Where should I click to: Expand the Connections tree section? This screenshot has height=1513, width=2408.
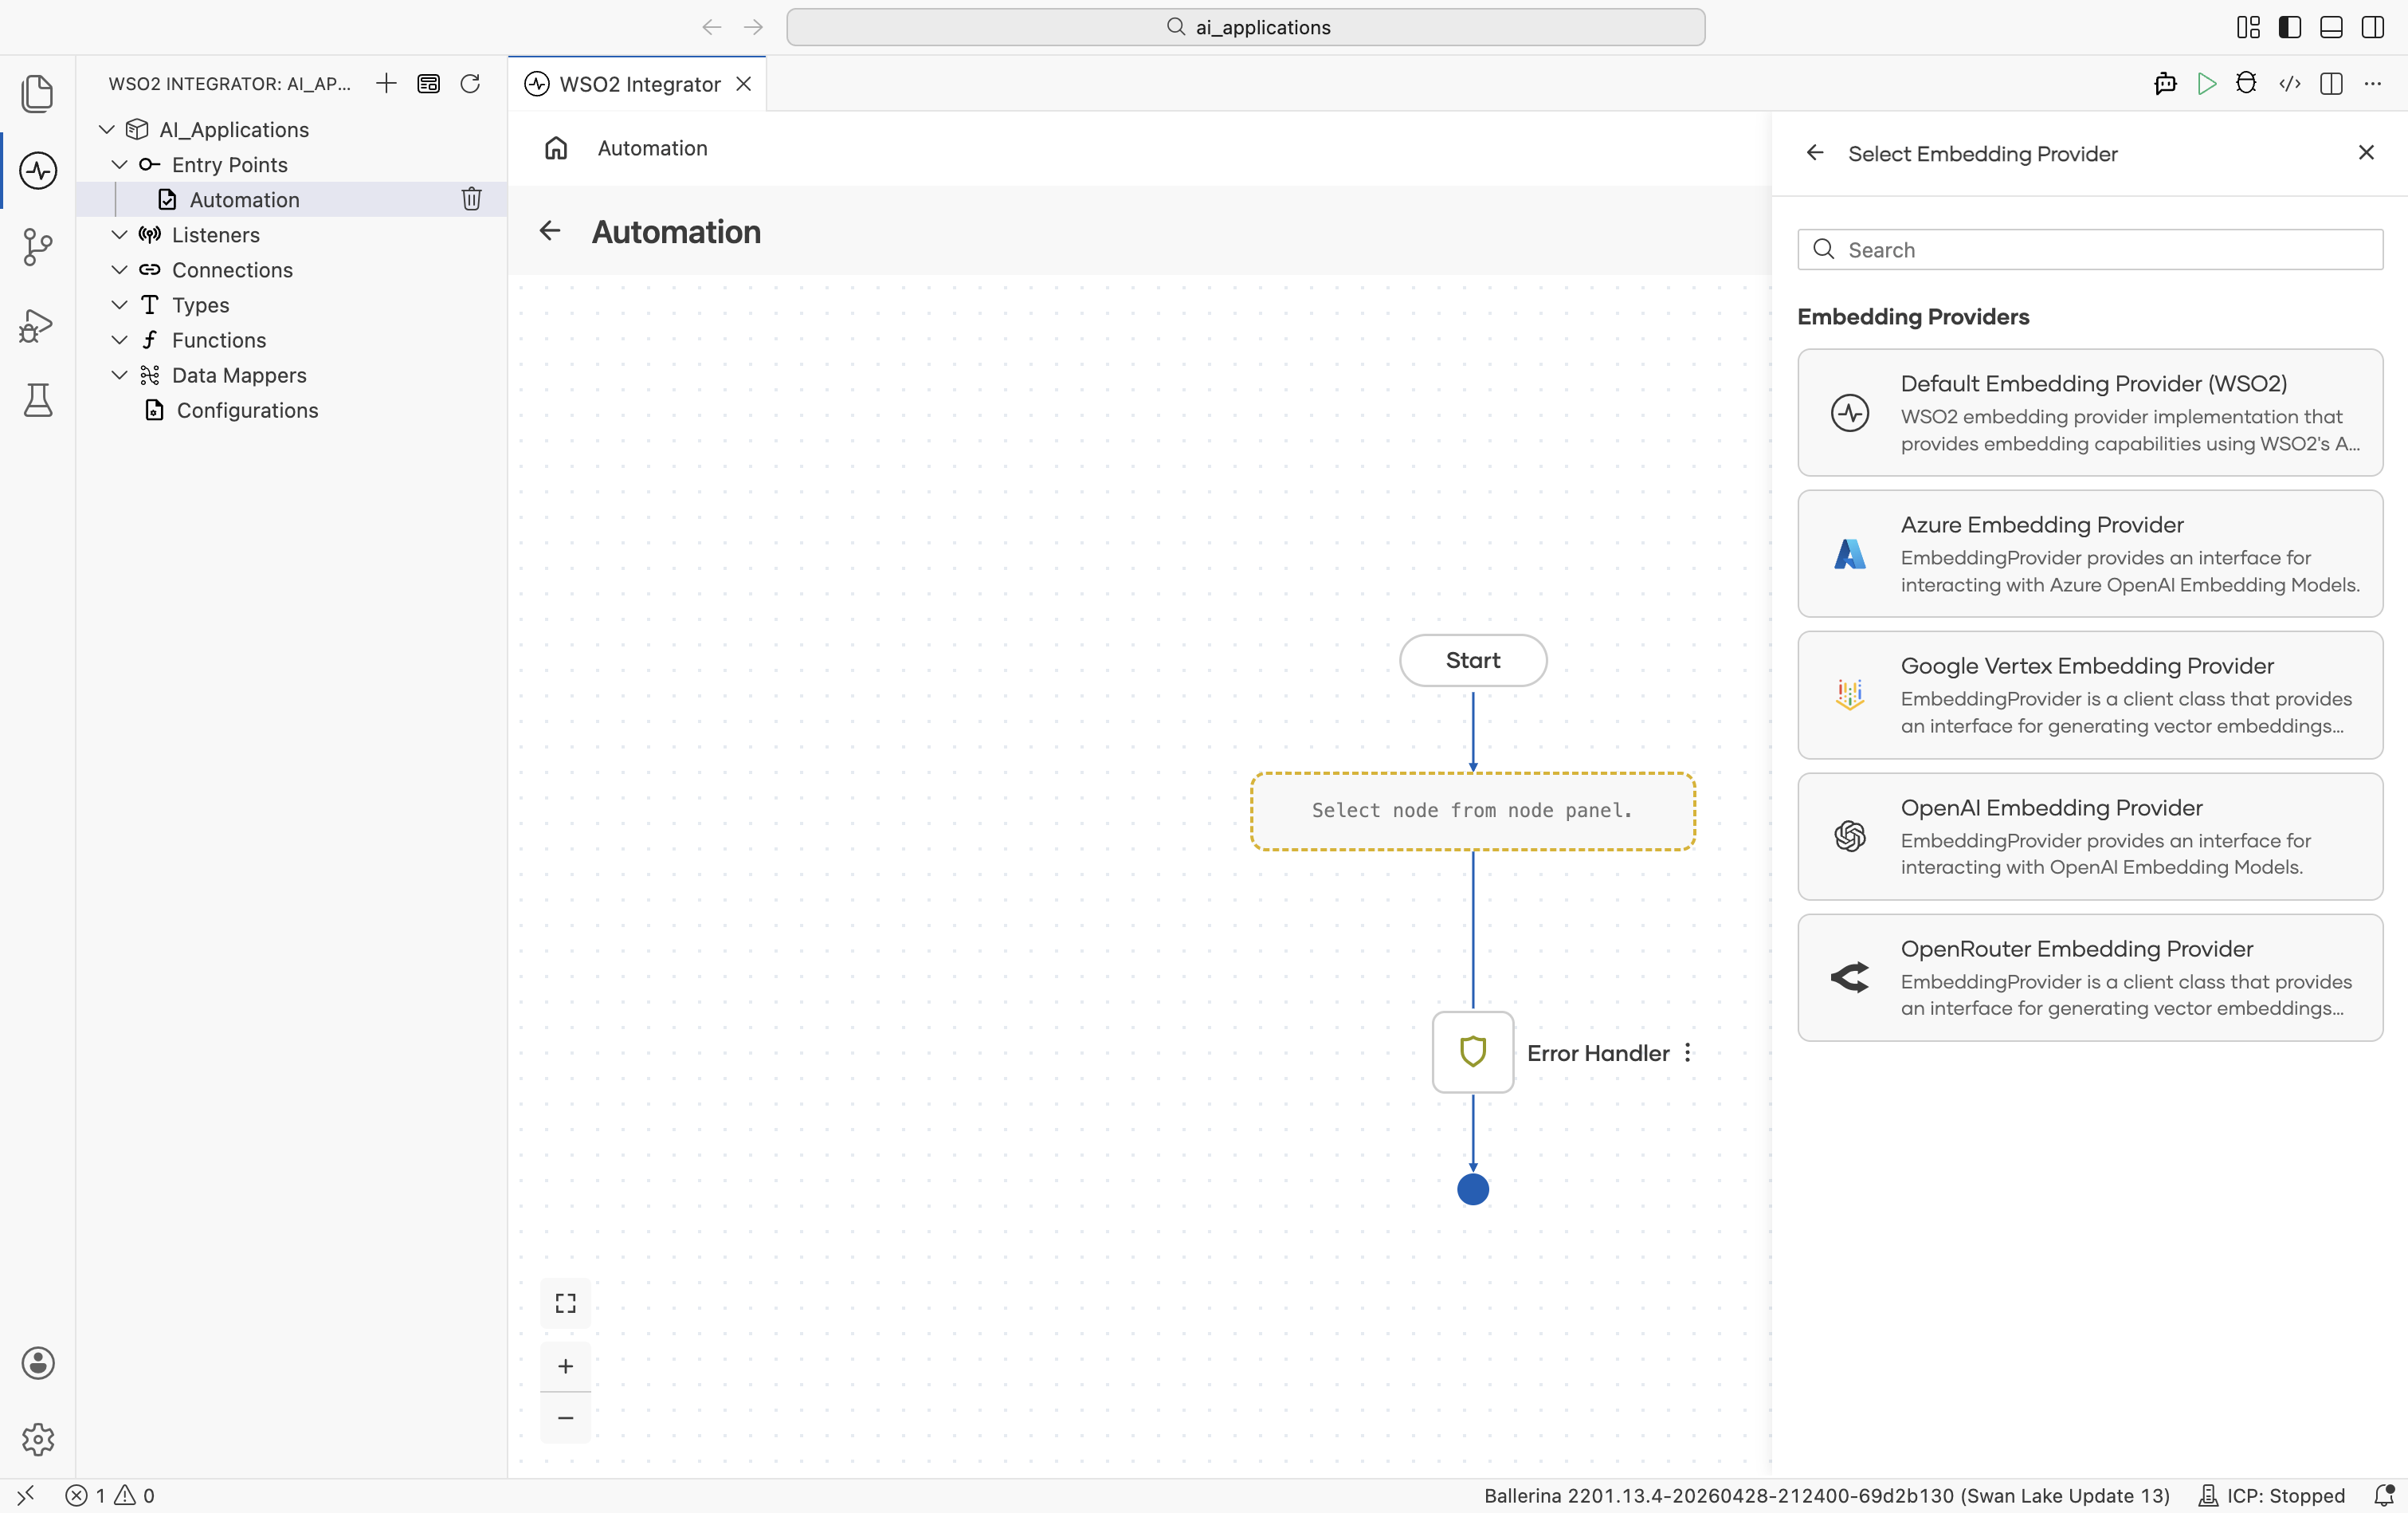(x=119, y=269)
